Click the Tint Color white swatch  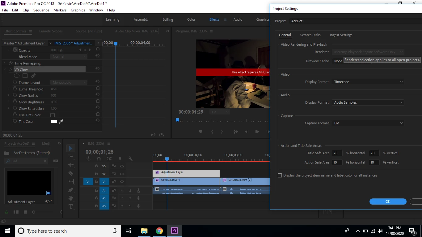click(54, 122)
